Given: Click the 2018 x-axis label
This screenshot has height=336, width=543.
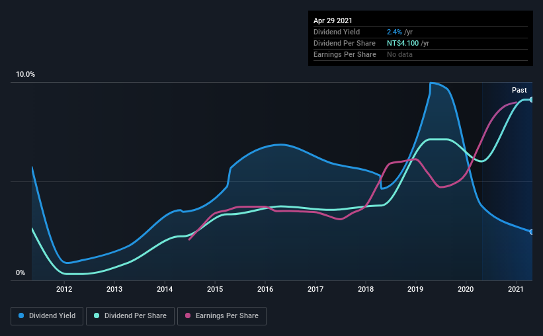Looking at the screenshot, I should coord(366,289).
